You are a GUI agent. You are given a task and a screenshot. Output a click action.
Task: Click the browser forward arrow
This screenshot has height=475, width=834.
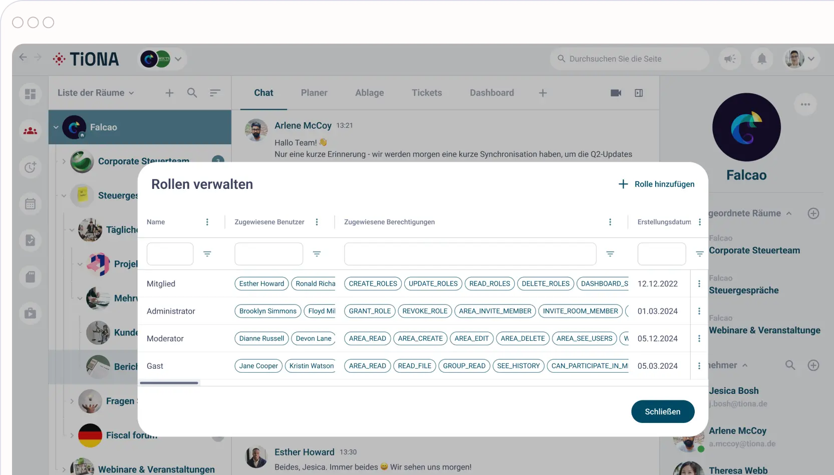pyautogui.click(x=38, y=57)
